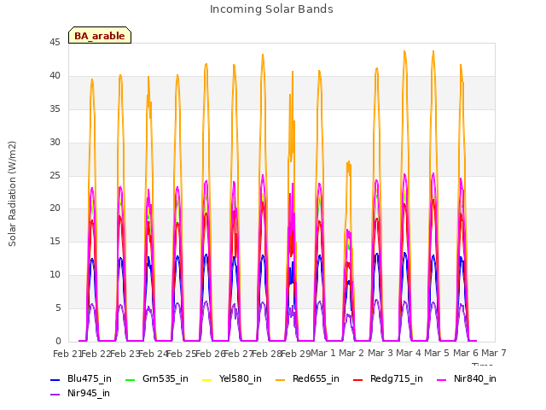Screen dimensions: 546x410
Task: Click the Mar 5 x-axis tick label
Action: 437,353
